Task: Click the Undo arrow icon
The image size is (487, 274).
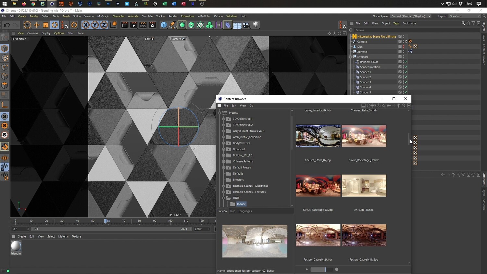Action: [6, 25]
